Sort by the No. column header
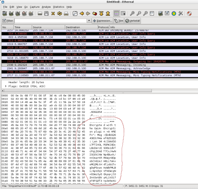This screenshot has height=189, width=198. 7,27
